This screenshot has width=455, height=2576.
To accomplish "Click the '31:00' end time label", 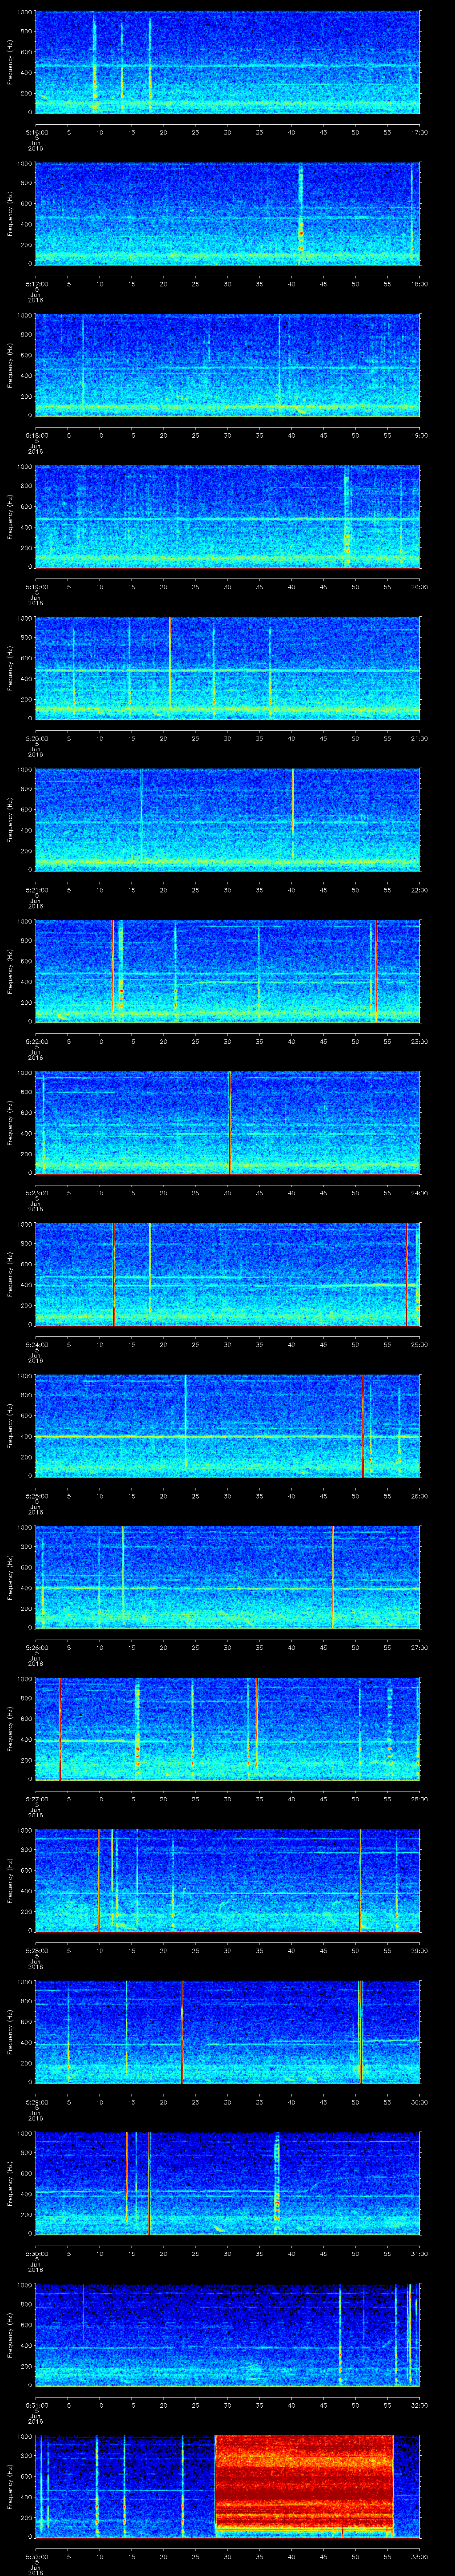I will tap(420, 2253).
